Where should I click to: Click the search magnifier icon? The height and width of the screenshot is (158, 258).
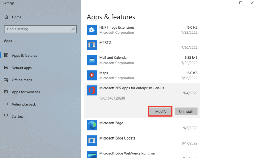click(x=73, y=29)
